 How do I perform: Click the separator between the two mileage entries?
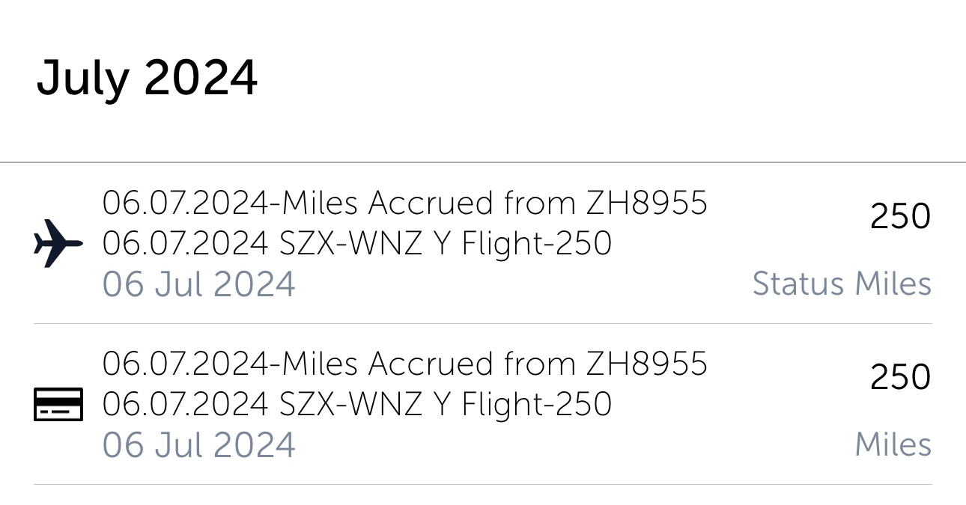(x=483, y=324)
